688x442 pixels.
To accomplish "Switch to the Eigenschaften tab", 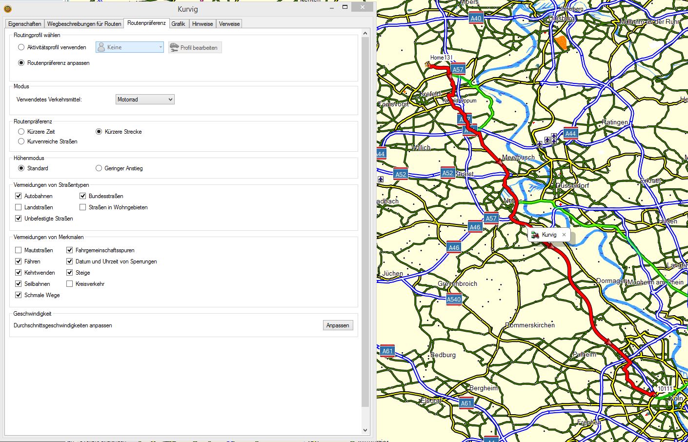I will point(25,24).
